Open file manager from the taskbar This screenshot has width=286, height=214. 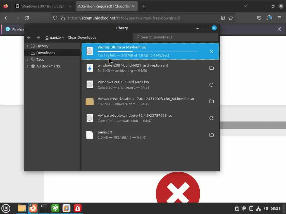point(22,208)
